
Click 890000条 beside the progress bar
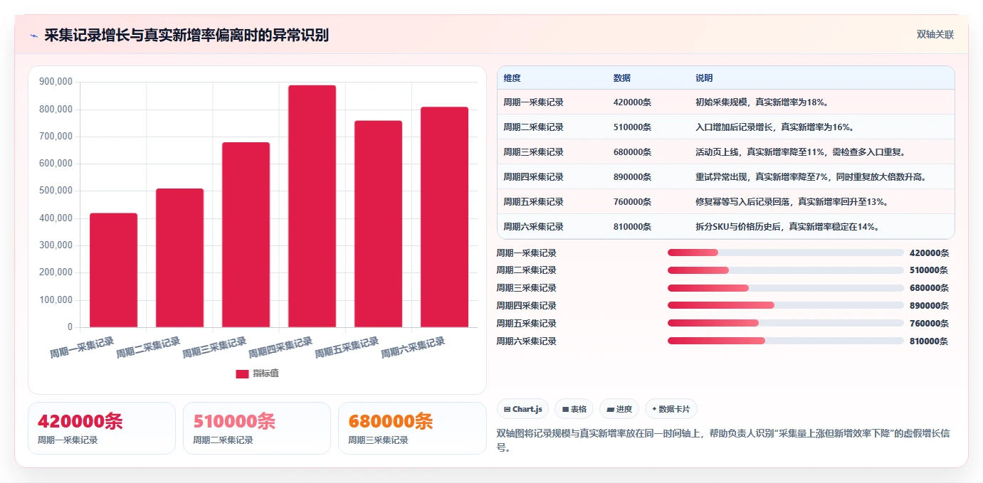coord(929,306)
